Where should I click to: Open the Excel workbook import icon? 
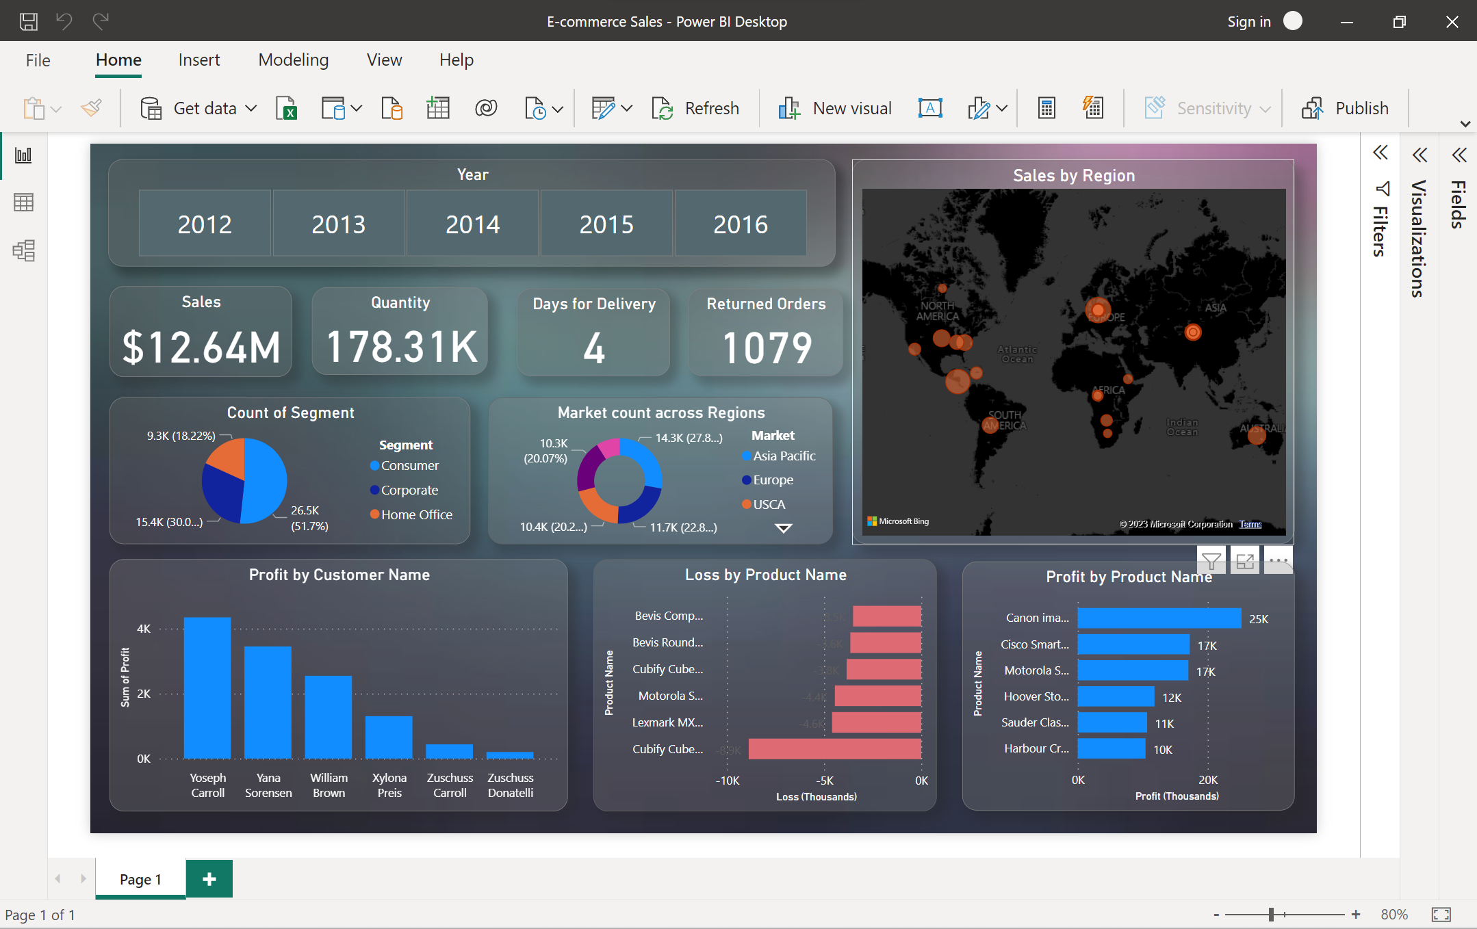click(x=287, y=108)
